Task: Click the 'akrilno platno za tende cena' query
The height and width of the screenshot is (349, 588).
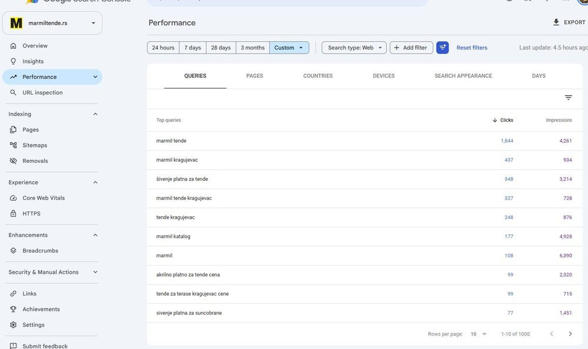Action: click(x=188, y=275)
